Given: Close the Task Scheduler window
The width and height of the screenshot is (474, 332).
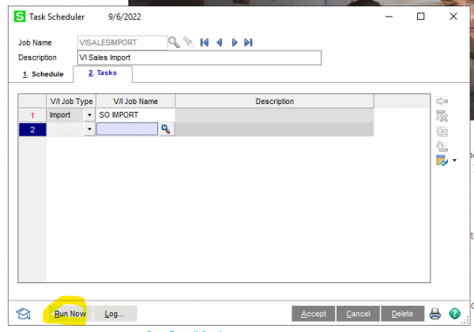Looking at the screenshot, I should click(453, 17).
